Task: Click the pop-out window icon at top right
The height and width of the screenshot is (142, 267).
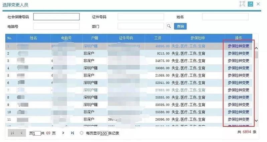Action: pos(250,4)
